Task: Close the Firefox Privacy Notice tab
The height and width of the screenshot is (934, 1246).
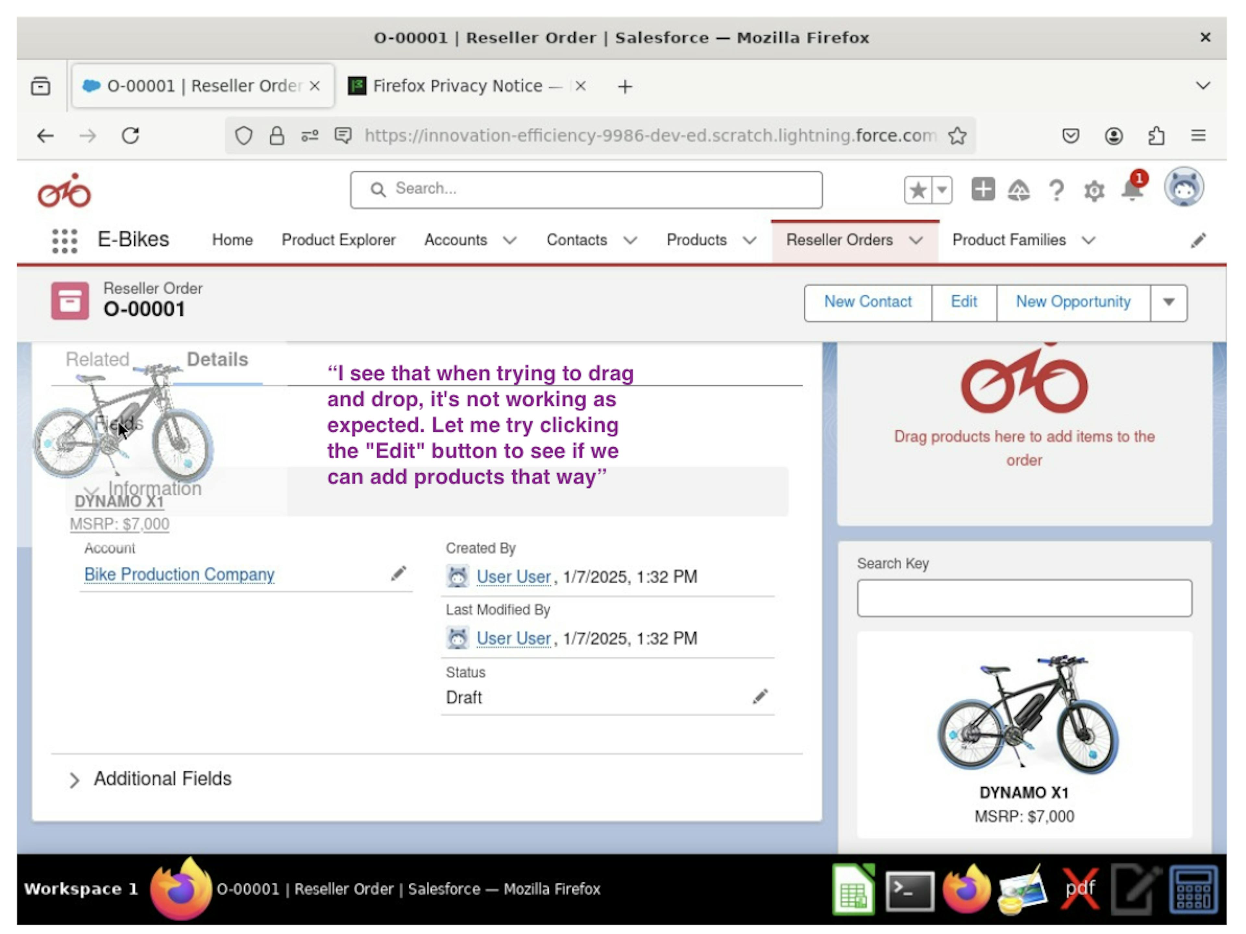Action: point(580,86)
